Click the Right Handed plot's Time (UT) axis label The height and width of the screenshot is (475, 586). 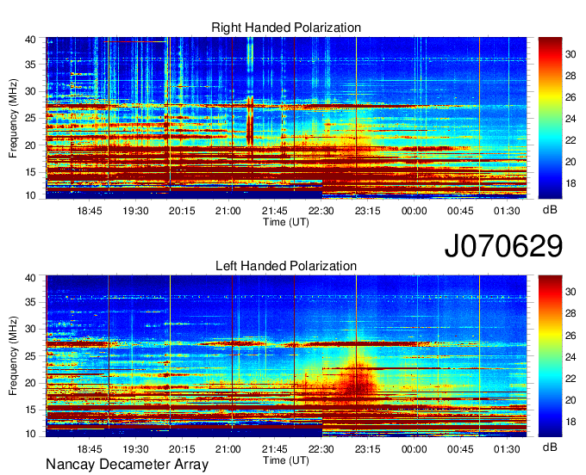pyautogui.click(x=286, y=222)
